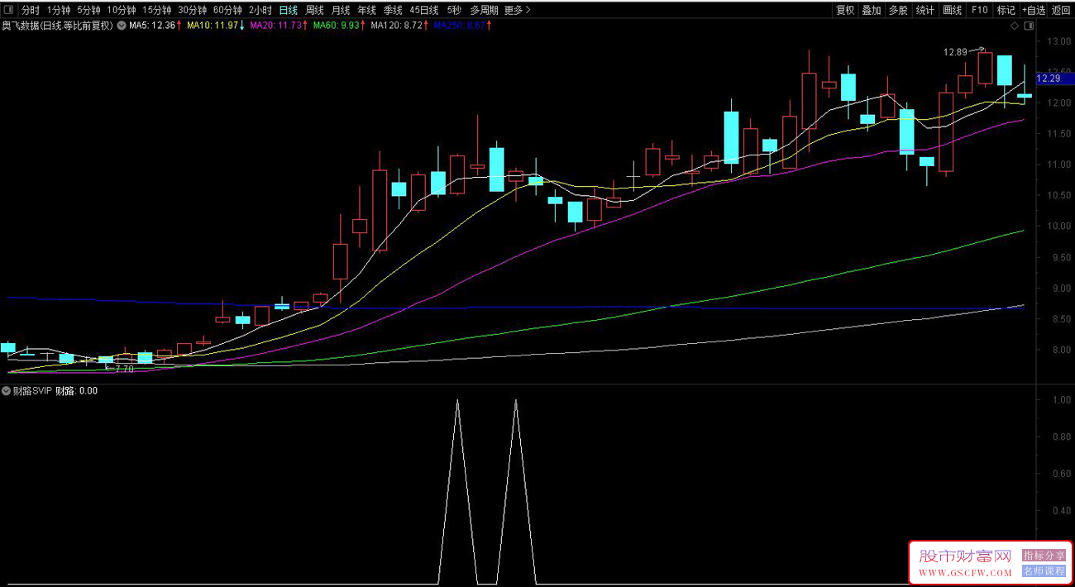Toggle the right side panel icon

[x=1029, y=26]
